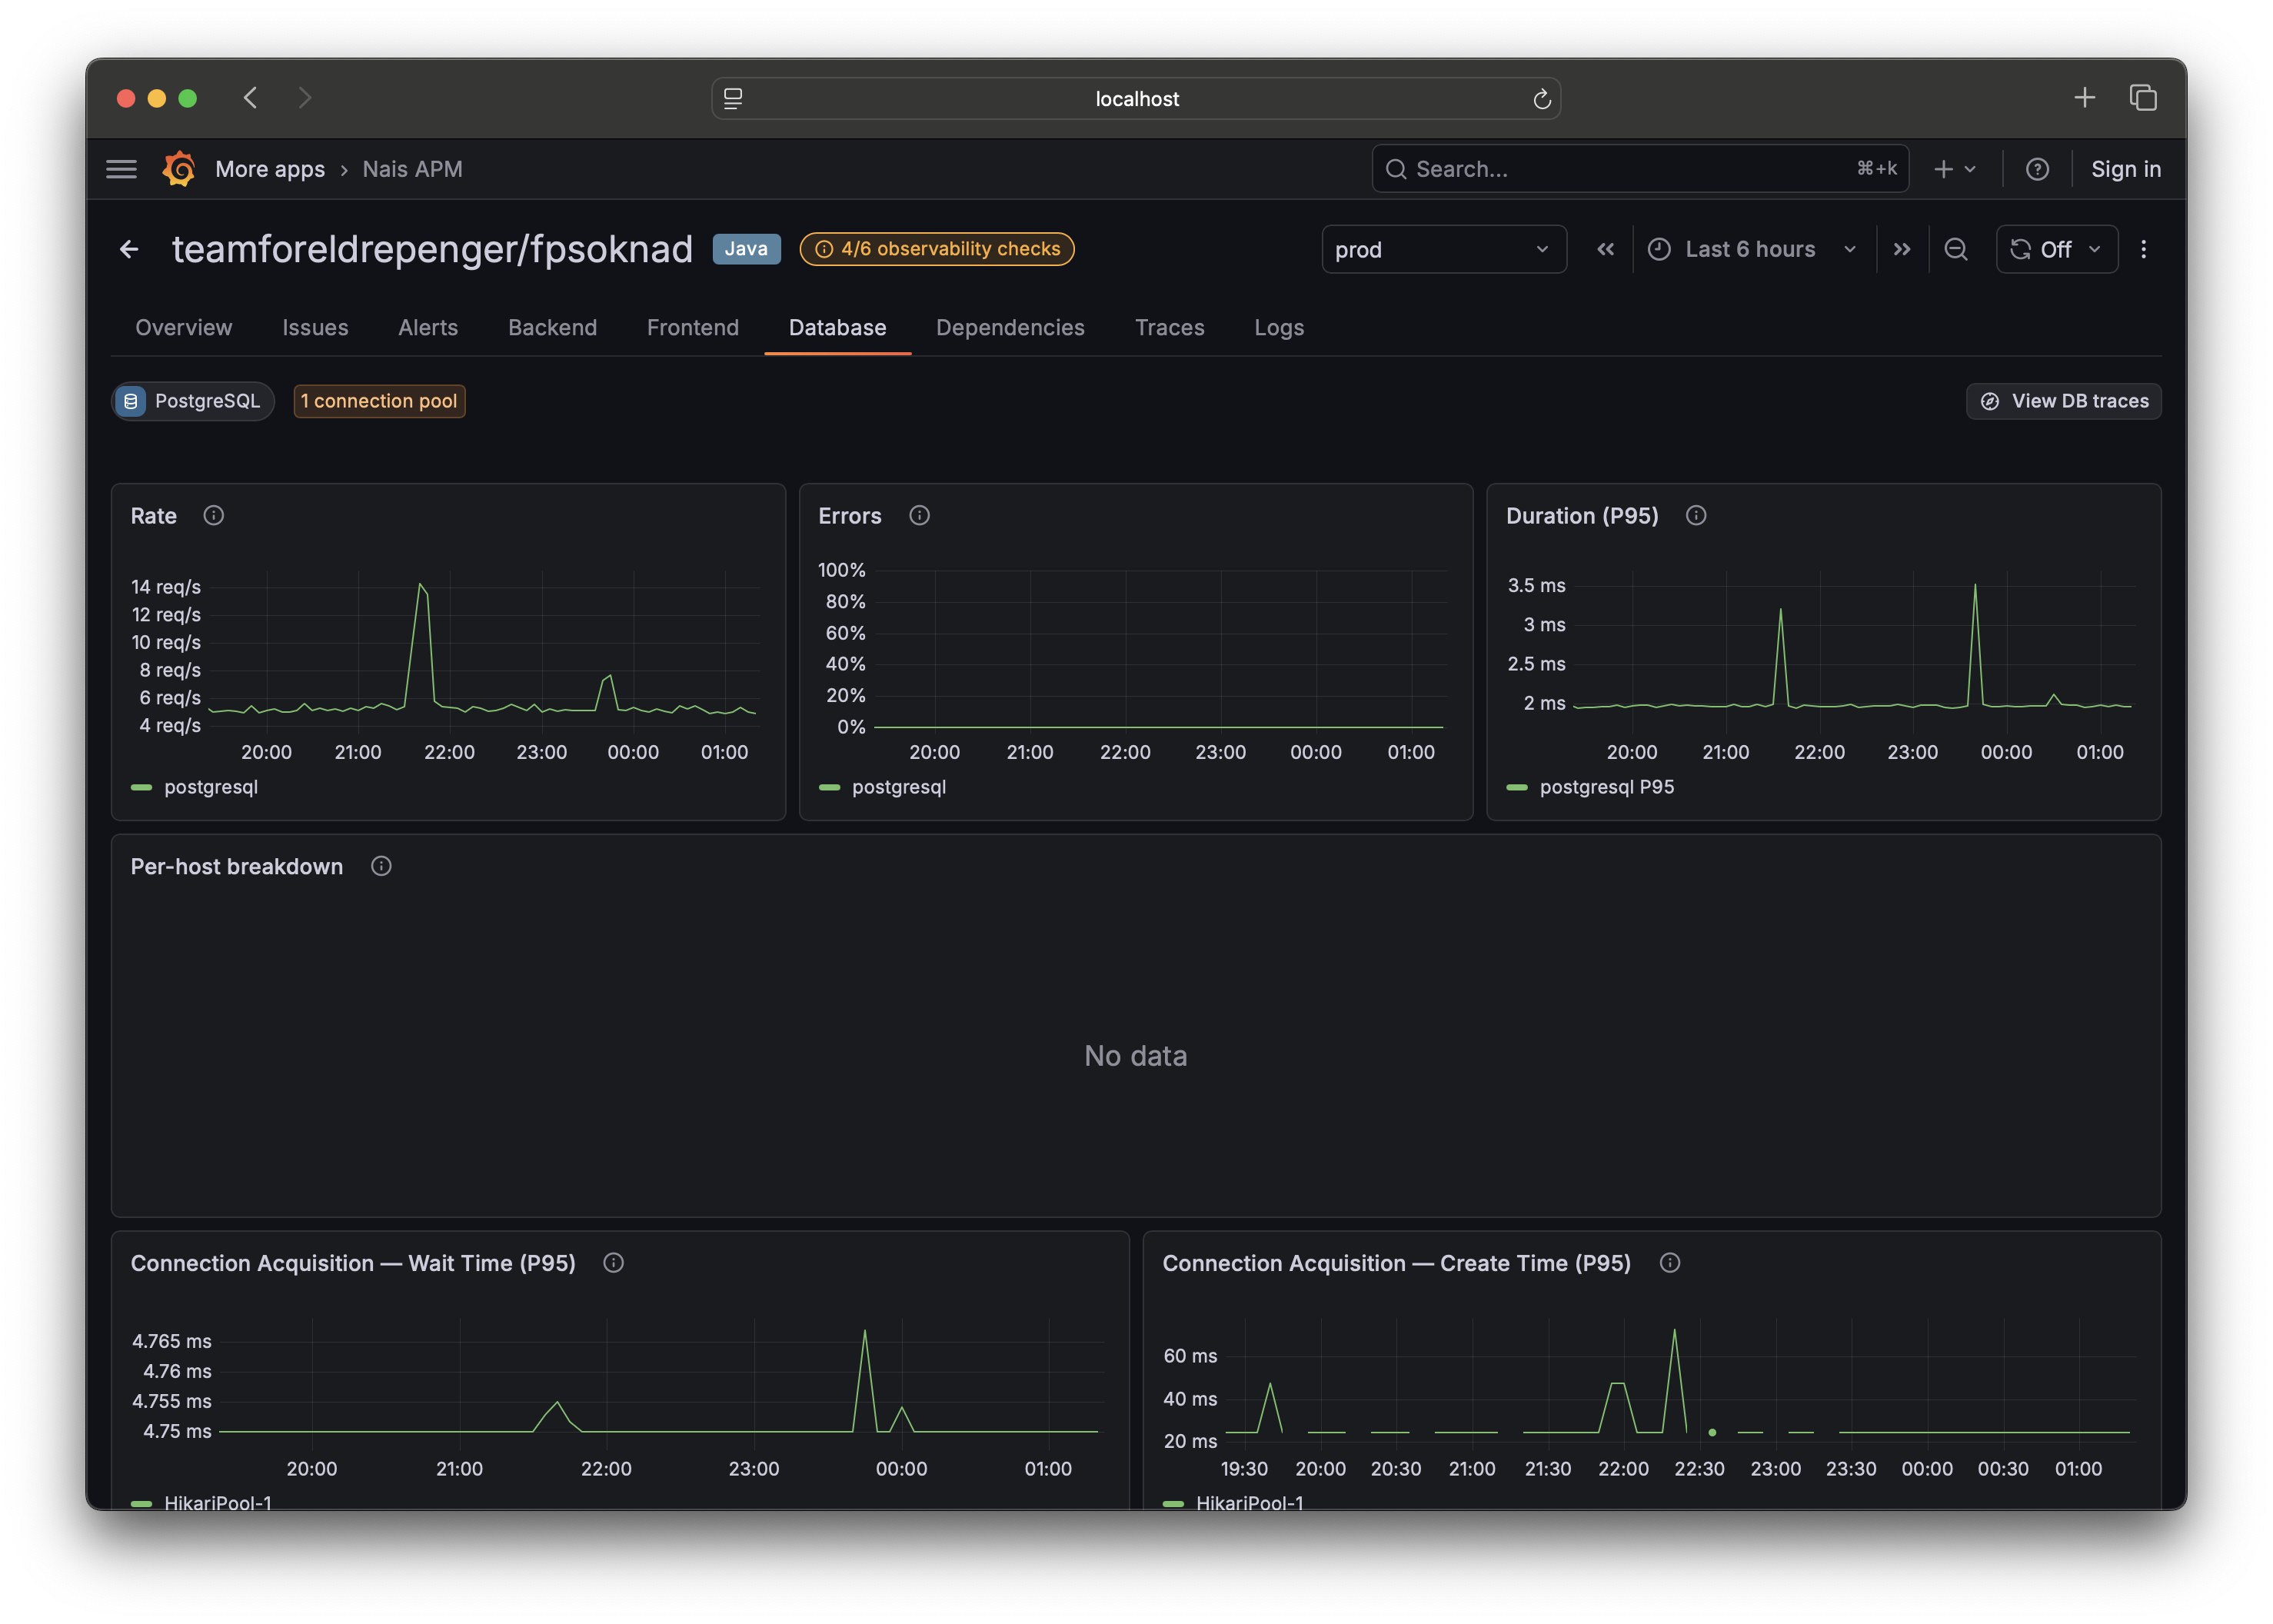2273x1624 pixels.
Task: Click the Per-host breakdown panel title
Action: click(x=237, y=867)
